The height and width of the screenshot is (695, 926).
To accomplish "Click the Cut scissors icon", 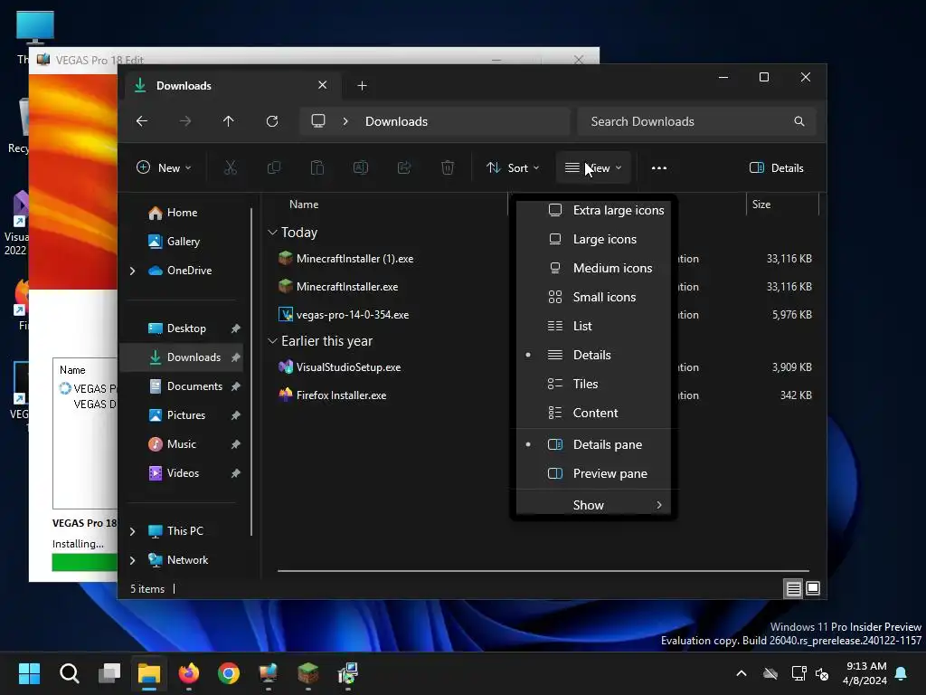I will pos(231,167).
